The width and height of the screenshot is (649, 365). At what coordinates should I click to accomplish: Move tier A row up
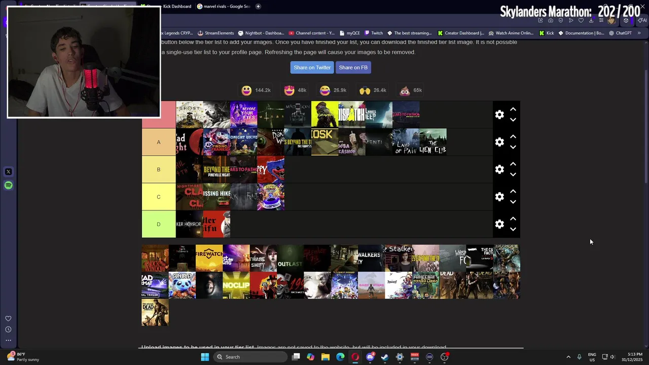click(513, 136)
